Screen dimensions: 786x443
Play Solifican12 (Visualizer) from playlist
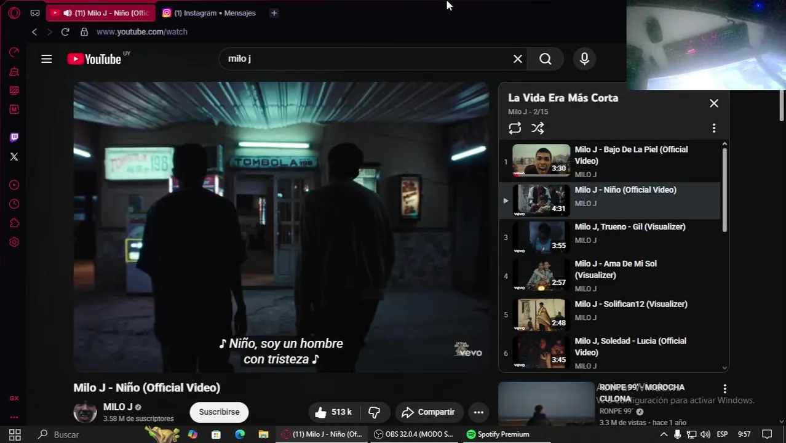coord(609,314)
